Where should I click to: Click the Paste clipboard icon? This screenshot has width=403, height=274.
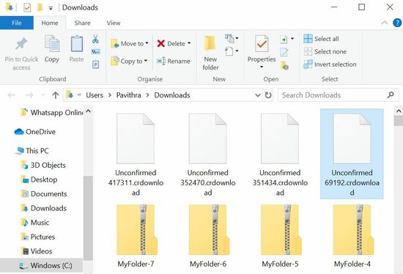tap(77, 44)
